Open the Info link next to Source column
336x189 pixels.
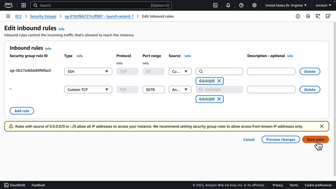tap(188, 56)
